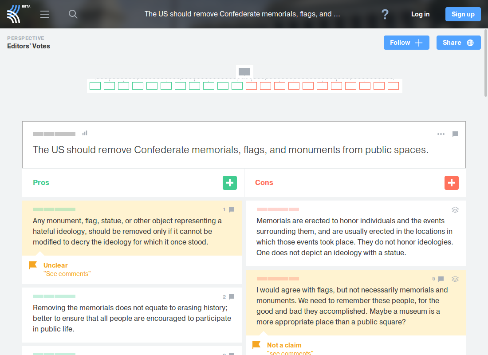
Task: Log in to account
Action: 420,14
